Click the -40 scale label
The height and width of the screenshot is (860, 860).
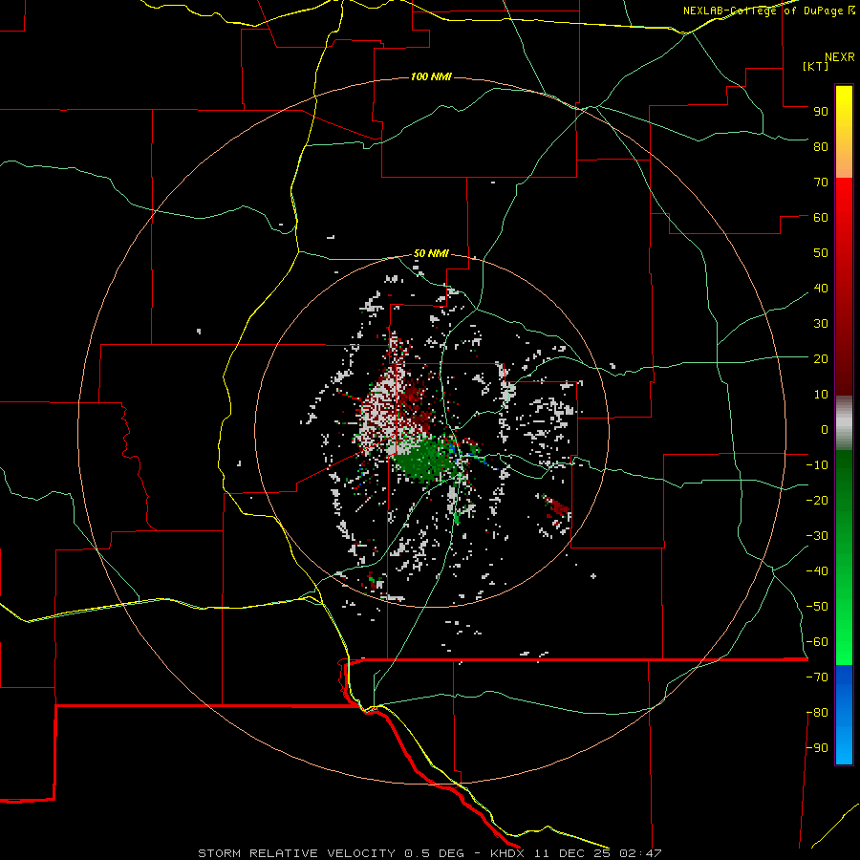[817, 571]
